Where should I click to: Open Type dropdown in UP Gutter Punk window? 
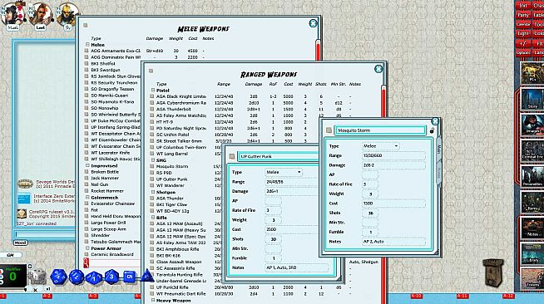(284, 173)
